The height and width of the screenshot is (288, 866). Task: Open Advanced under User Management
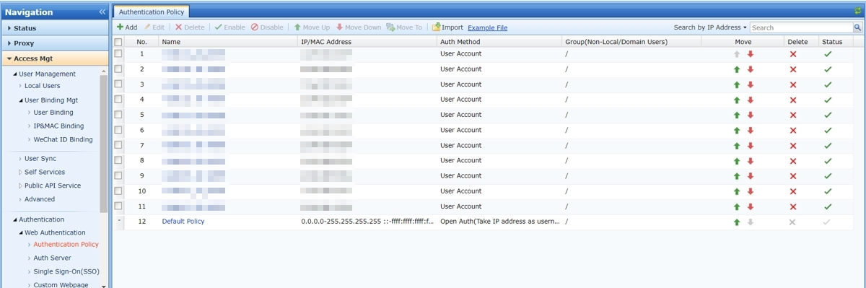(40, 199)
